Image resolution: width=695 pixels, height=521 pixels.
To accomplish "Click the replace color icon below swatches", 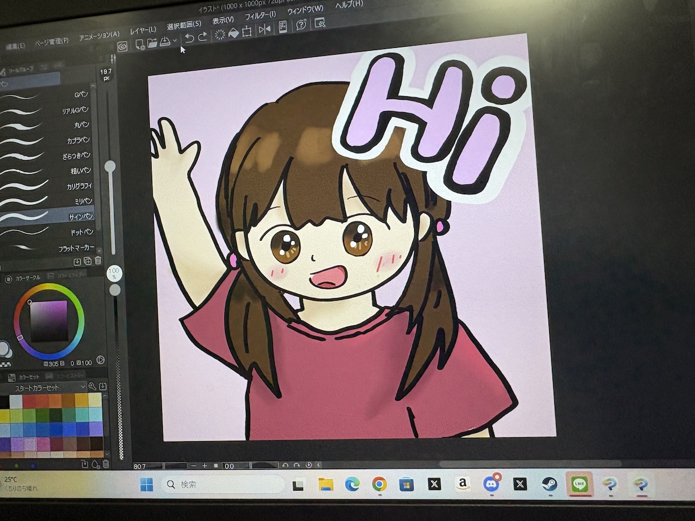I will point(84,464).
